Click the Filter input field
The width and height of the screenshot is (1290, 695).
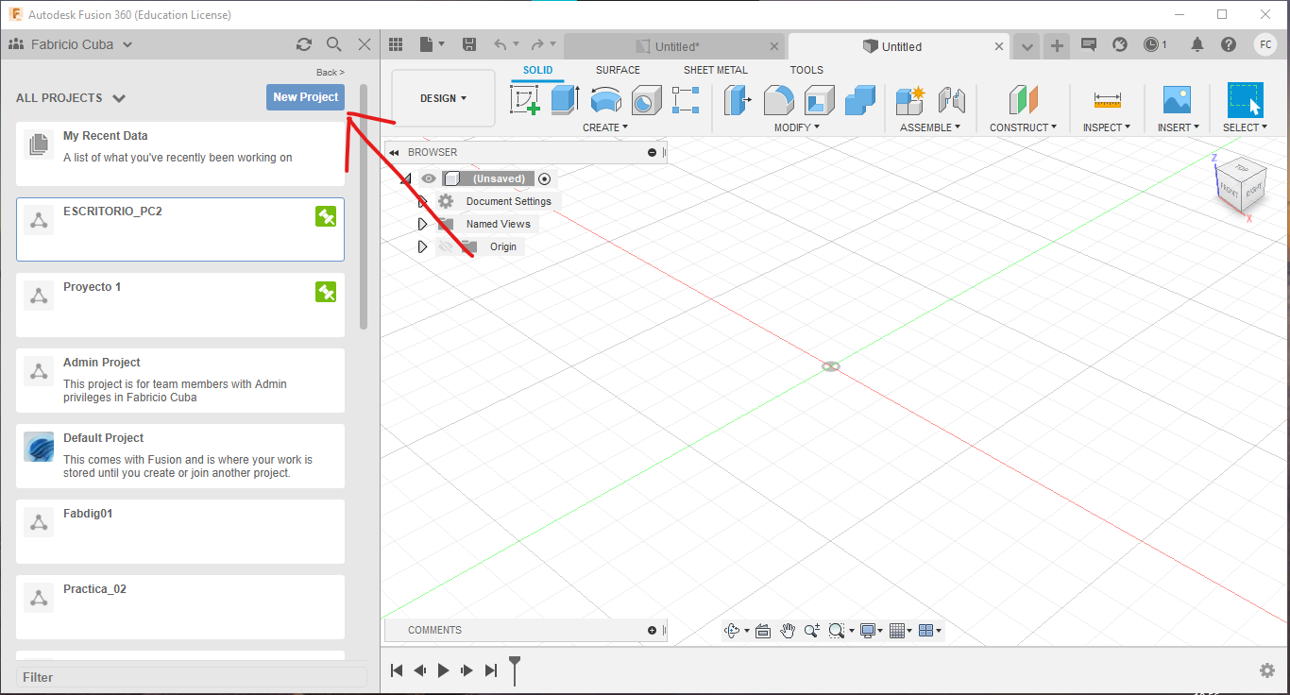pyautogui.click(x=192, y=677)
